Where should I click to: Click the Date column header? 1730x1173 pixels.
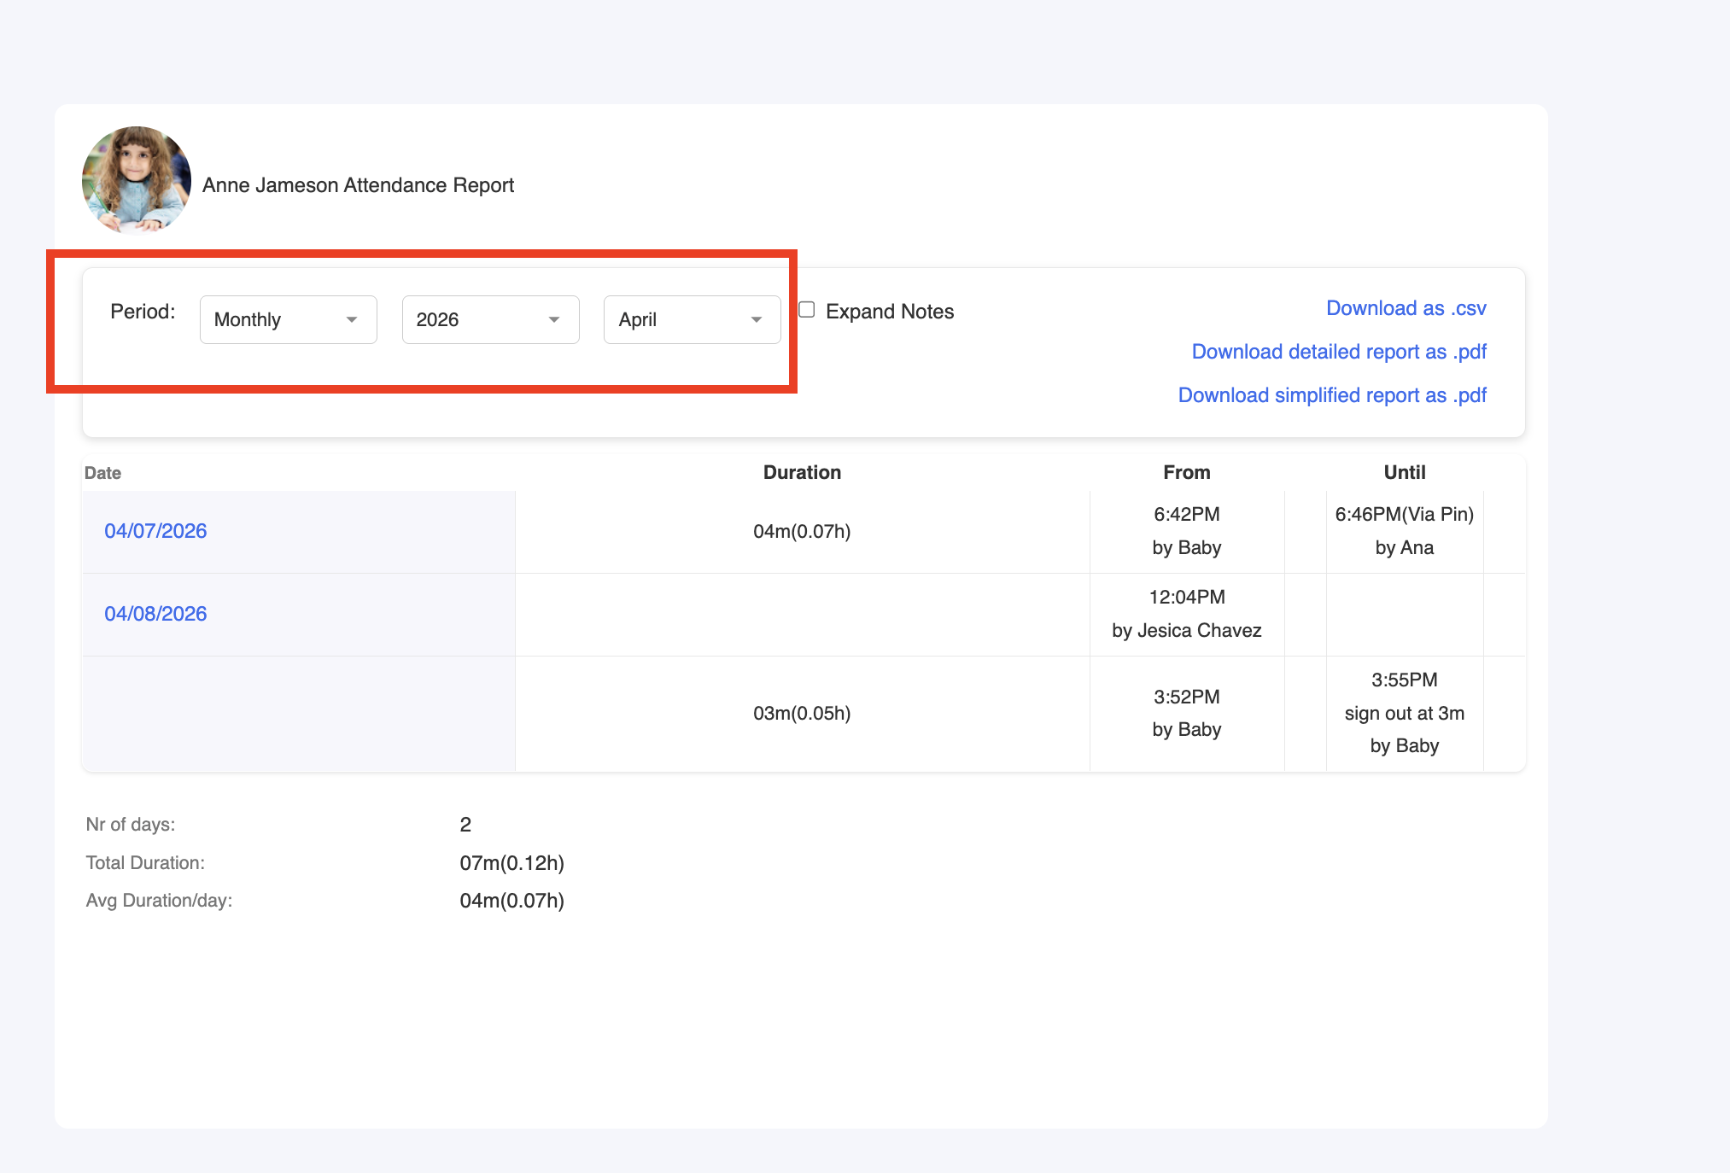[102, 473]
